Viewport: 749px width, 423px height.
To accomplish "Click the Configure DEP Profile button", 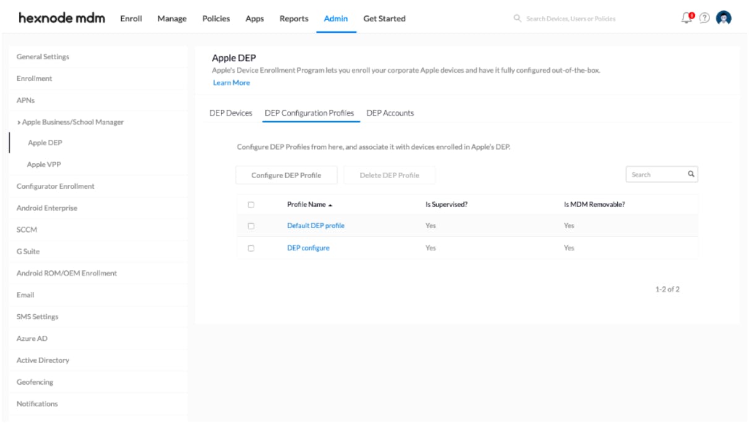I will 286,174.
